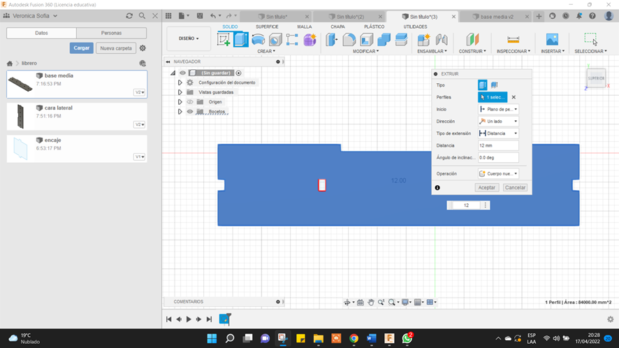Screen dimensions: 619x348
Task: Open the Help question mark
Action: (592, 16)
